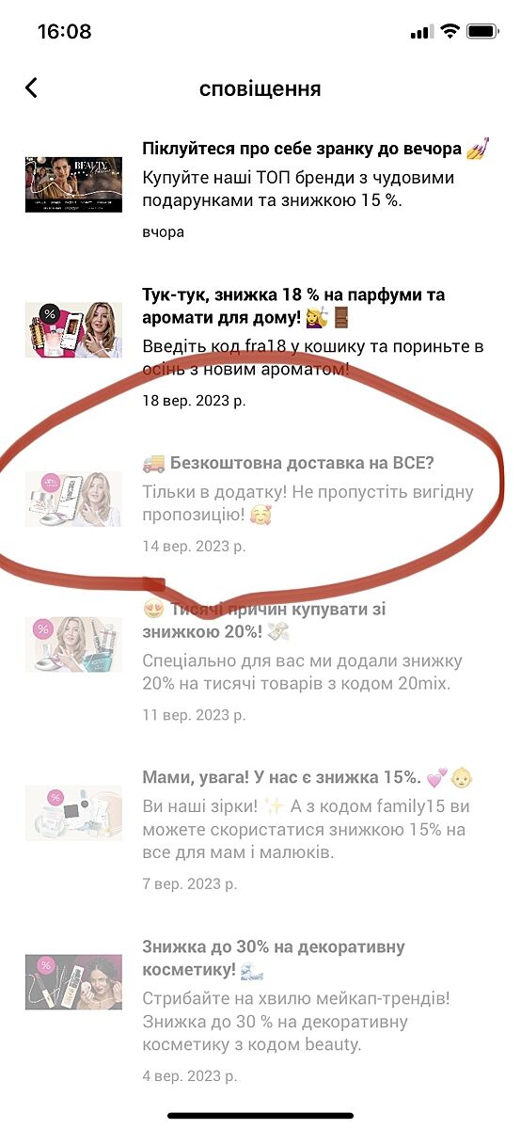Screen dimensions: 521x1129
Task: Open the 20% discount notification thumbnail
Action: point(73,644)
